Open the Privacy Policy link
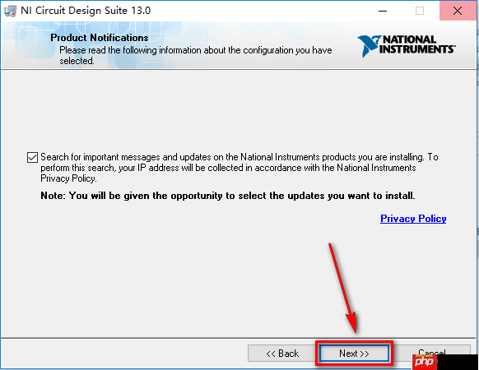 413,219
